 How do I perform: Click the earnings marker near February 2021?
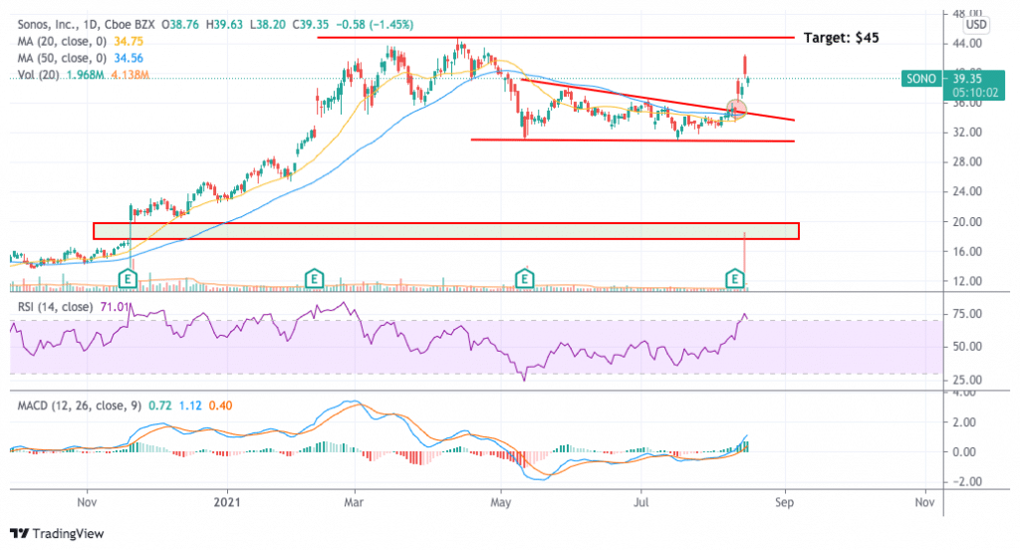click(x=314, y=279)
